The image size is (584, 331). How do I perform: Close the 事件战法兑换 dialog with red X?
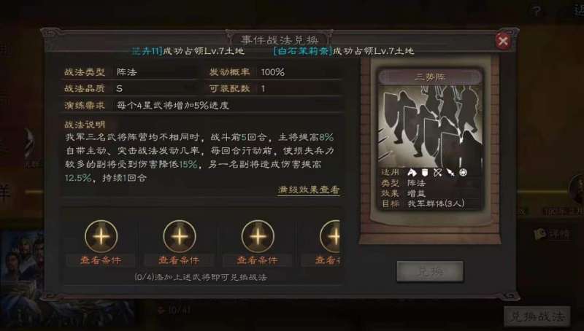[x=503, y=41]
